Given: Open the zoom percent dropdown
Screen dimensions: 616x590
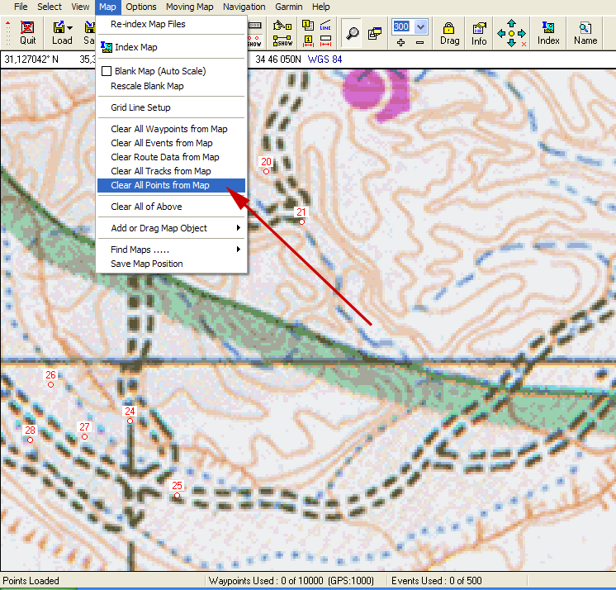Looking at the screenshot, I should [x=420, y=26].
